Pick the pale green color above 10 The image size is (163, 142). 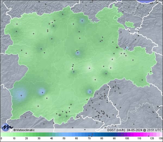(14, 134)
